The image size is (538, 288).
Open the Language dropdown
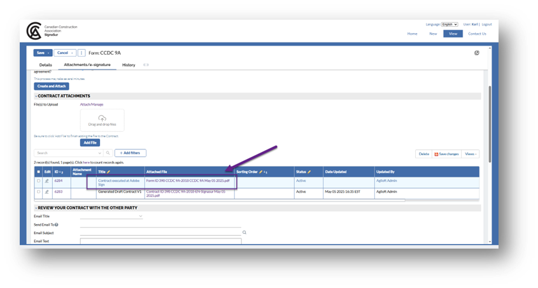click(x=450, y=24)
